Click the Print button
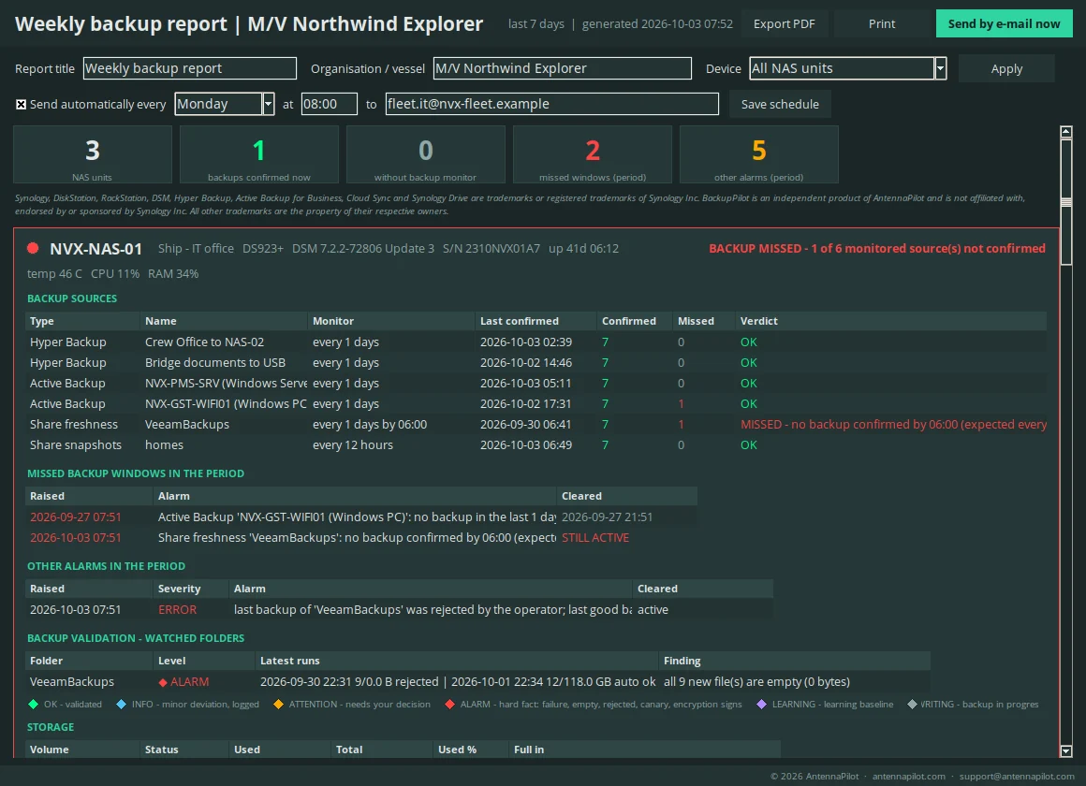Viewport: 1086px width, 786px height. tap(882, 23)
